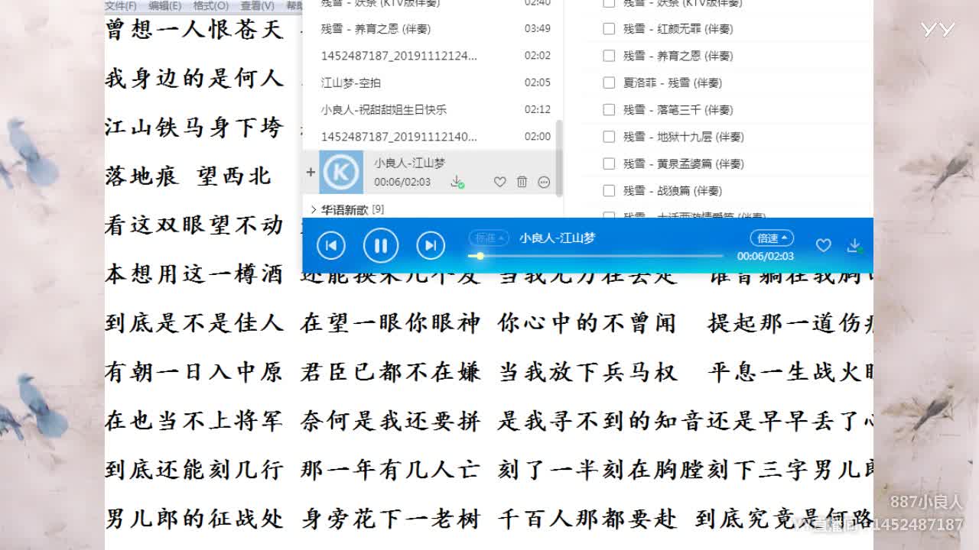979x550 pixels.
Task: Click the download icon in the player bar
Action: pos(854,245)
